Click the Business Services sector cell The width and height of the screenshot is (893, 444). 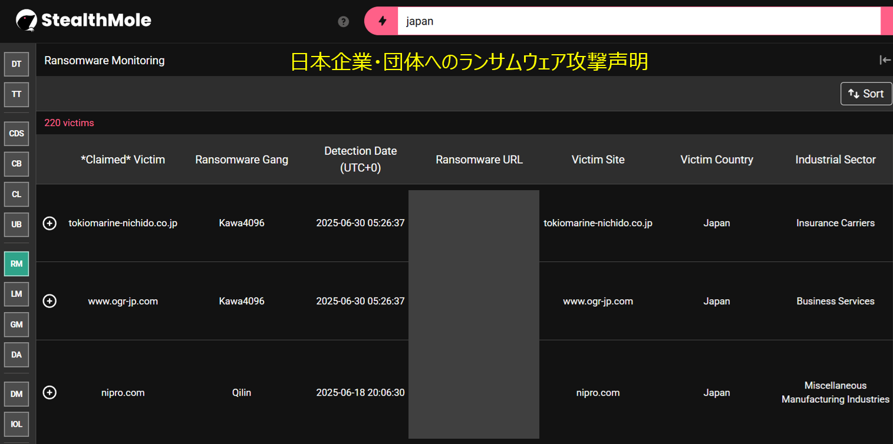click(x=835, y=301)
